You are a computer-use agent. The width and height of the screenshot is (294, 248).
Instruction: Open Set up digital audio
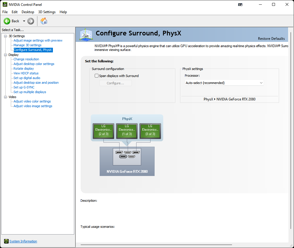pos(27,78)
